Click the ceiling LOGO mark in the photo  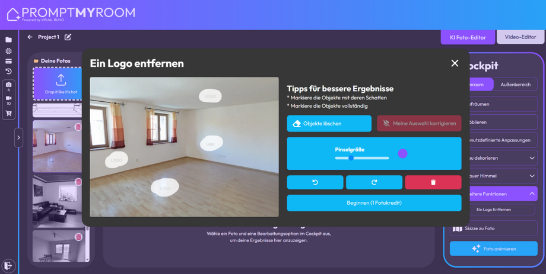click(x=210, y=96)
